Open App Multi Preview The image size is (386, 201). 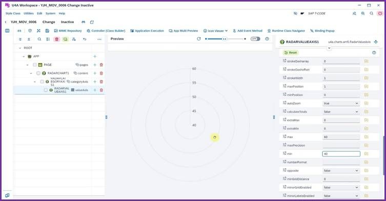click(184, 31)
